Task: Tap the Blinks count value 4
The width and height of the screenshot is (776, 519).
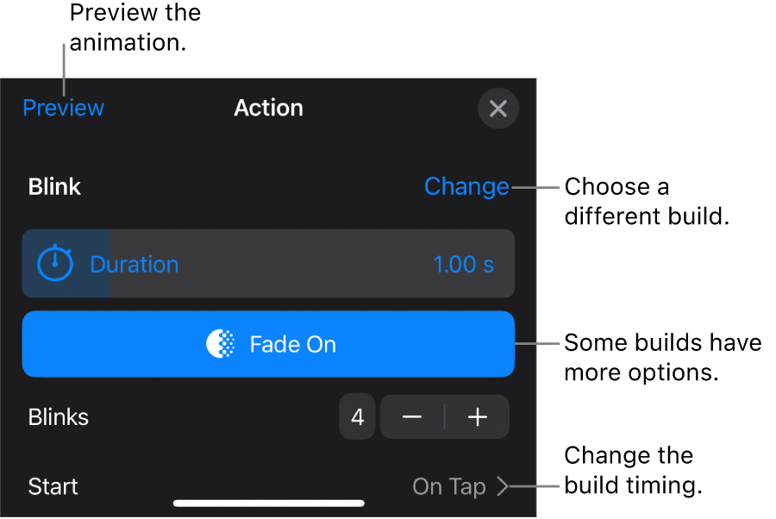Action: coord(357,417)
